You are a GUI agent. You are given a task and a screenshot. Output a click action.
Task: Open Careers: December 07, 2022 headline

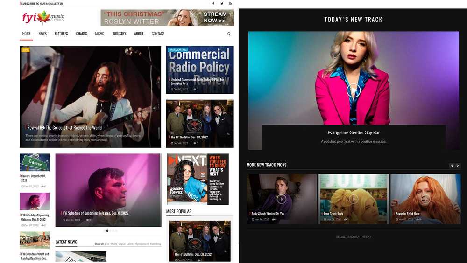coord(33,178)
